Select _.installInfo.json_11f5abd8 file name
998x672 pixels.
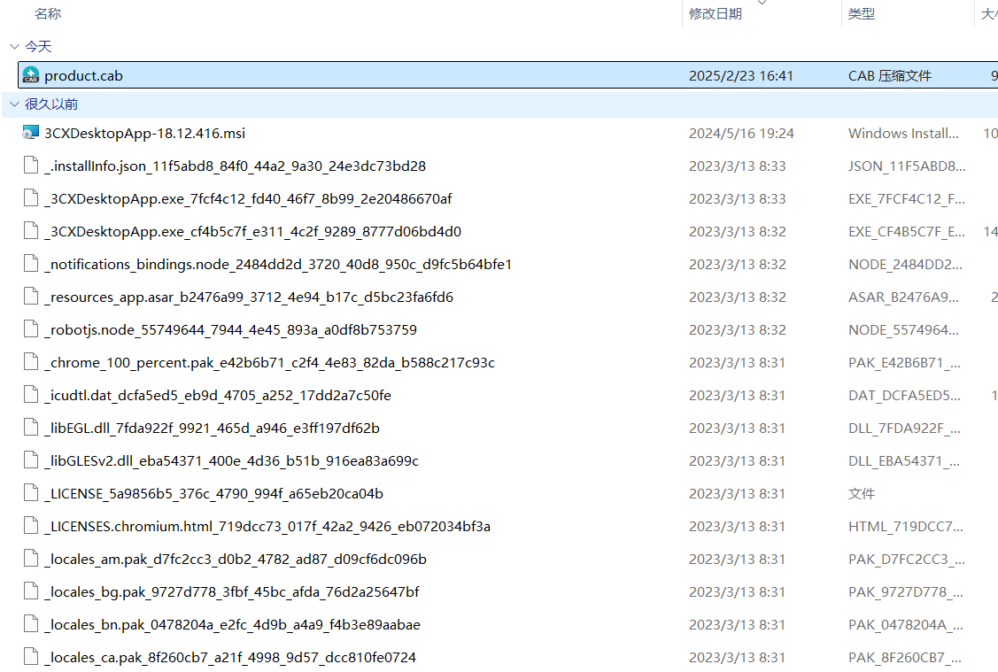(235, 166)
